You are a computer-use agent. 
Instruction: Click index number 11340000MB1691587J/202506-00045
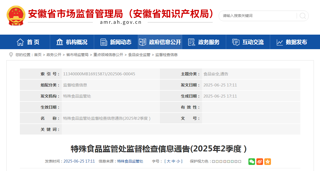coord(99,74)
